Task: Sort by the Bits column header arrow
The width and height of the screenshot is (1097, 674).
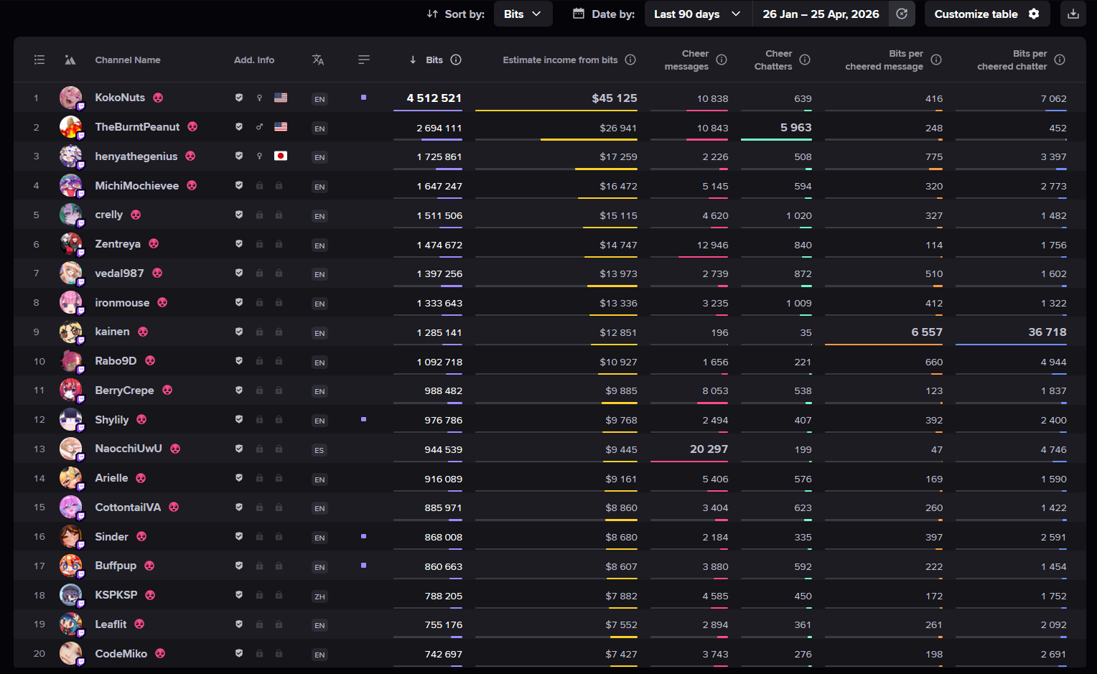Action: 413,60
